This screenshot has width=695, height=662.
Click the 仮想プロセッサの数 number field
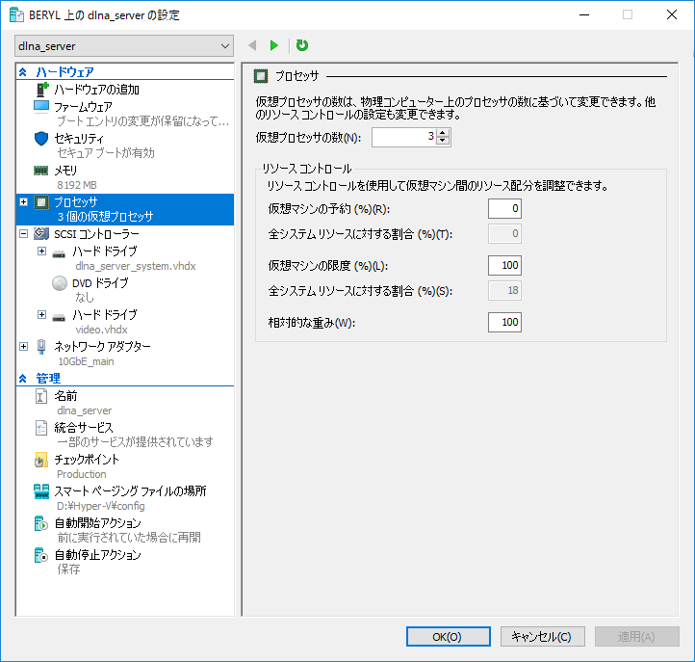point(404,137)
